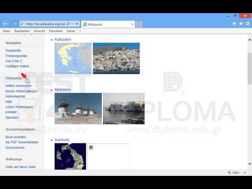Click the search magnifier in address bar
Image resolution: width=252 pixels, height=189 pixels.
pos(68,24)
